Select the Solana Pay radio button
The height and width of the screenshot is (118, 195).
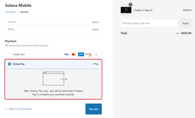[x=9, y=64]
